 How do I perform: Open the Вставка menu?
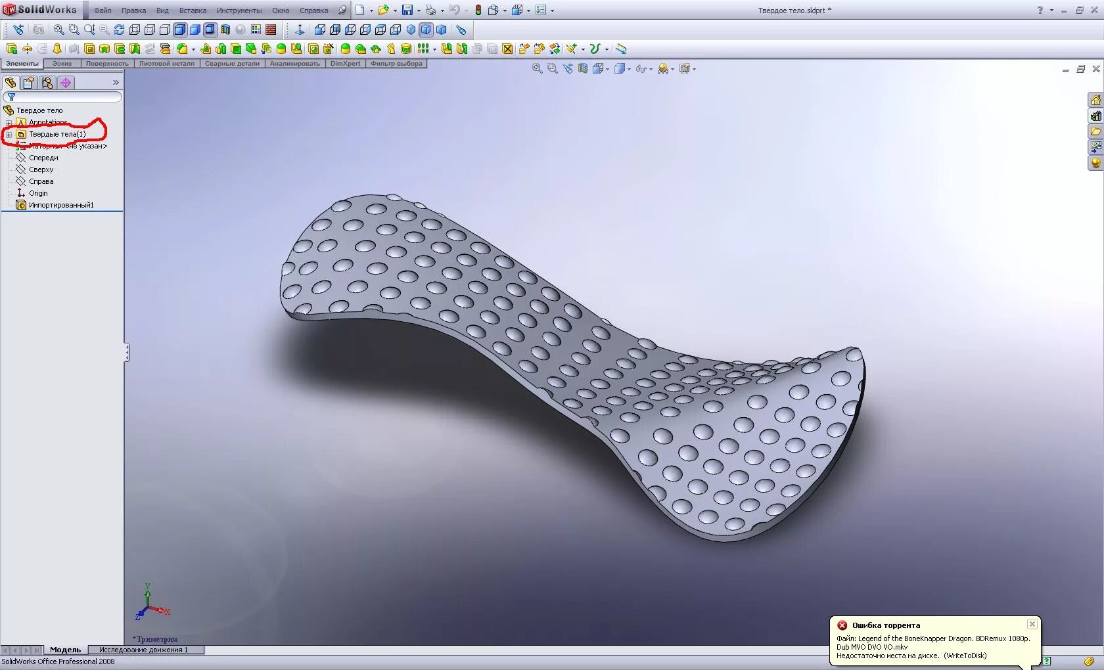[x=193, y=11]
